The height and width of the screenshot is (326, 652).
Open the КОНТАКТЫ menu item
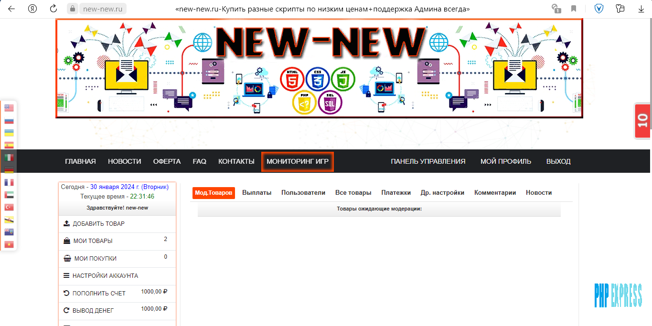coord(236,161)
